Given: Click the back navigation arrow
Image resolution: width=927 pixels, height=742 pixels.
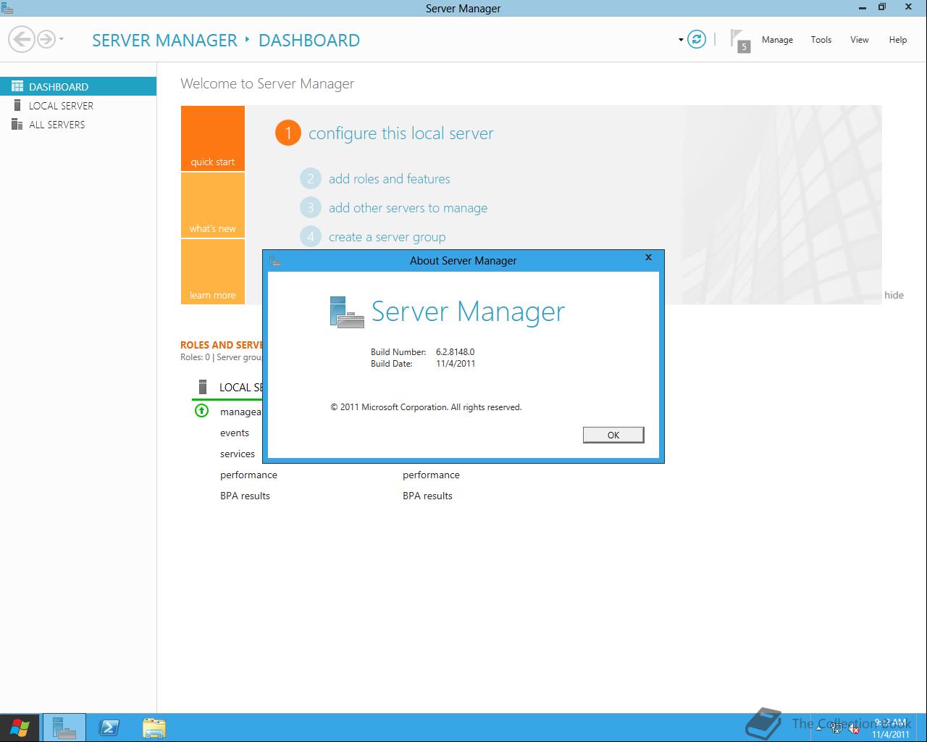Looking at the screenshot, I should 22,39.
